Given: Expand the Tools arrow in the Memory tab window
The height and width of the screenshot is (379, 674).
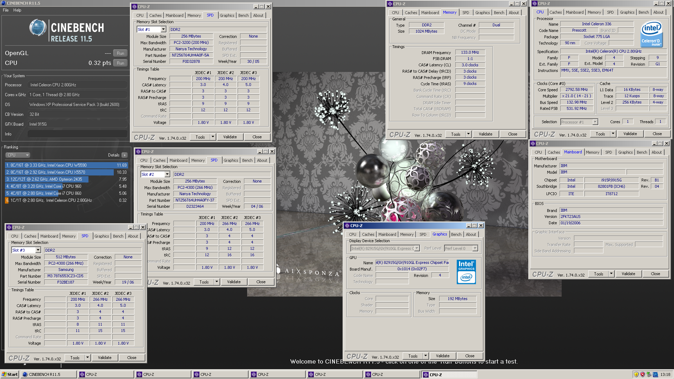Looking at the screenshot, I should click(468, 134).
